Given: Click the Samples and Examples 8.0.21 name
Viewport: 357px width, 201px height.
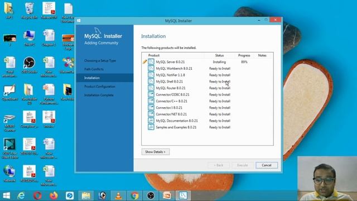Looking at the screenshot, I should click(x=176, y=127).
